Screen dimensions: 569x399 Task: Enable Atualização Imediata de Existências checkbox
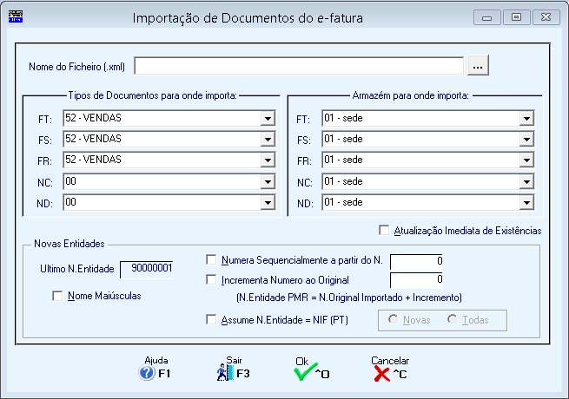[x=384, y=230]
